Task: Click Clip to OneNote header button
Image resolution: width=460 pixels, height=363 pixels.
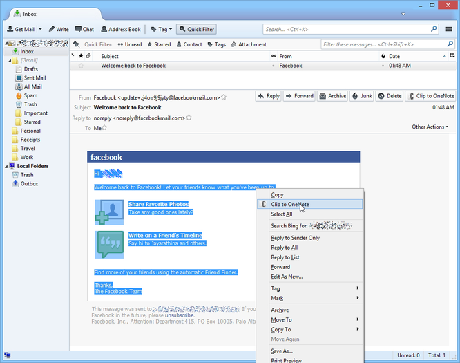Action: [x=431, y=96]
